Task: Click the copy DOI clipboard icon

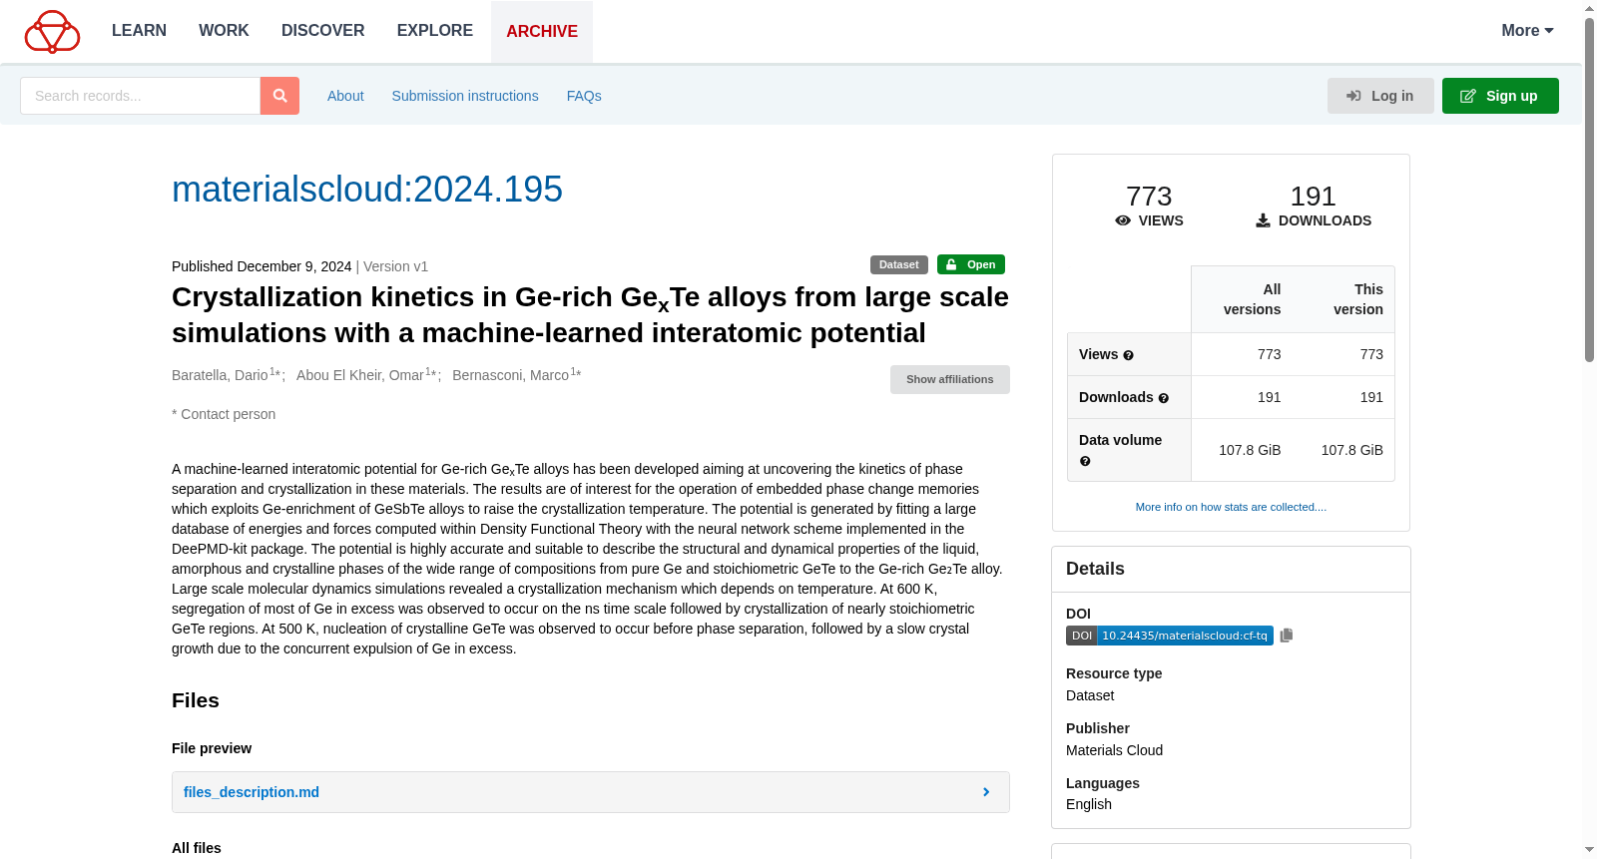Action: (1287, 636)
